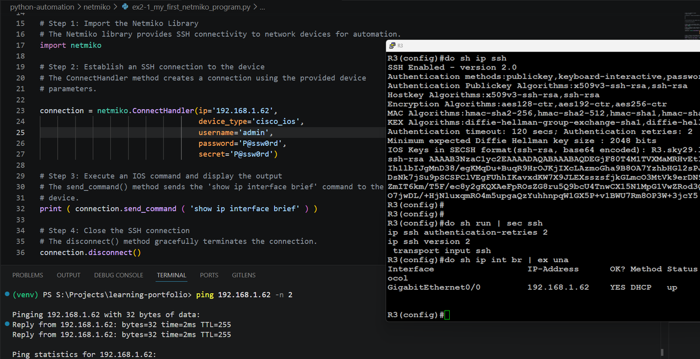Screen dimensions: 700x359
Task: Click the 'DHCP' method value in R3 table
Action: click(x=640, y=287)
